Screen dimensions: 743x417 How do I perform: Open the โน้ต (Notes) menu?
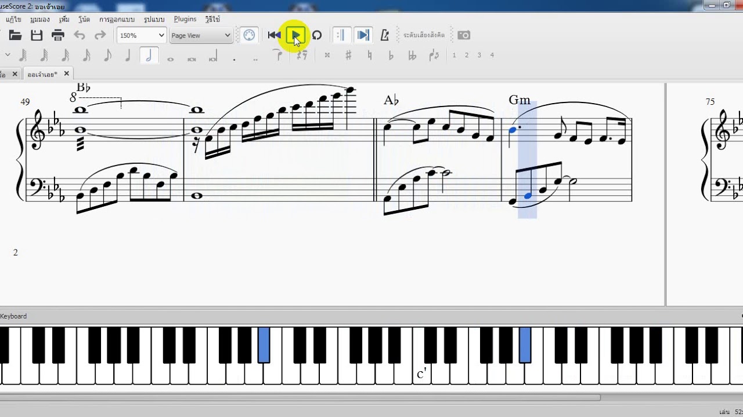click(x=84, y=19)
